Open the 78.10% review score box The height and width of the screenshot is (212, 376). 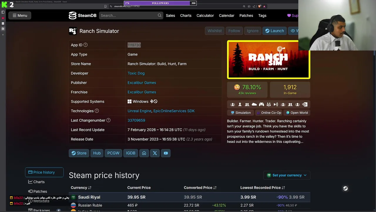[247, 90]
